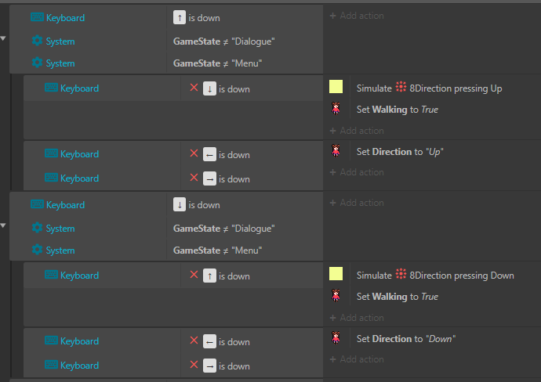Toggle the inverted X on first left-arrow is down condition
The image size is (541, 382).
tap(194, 153)
